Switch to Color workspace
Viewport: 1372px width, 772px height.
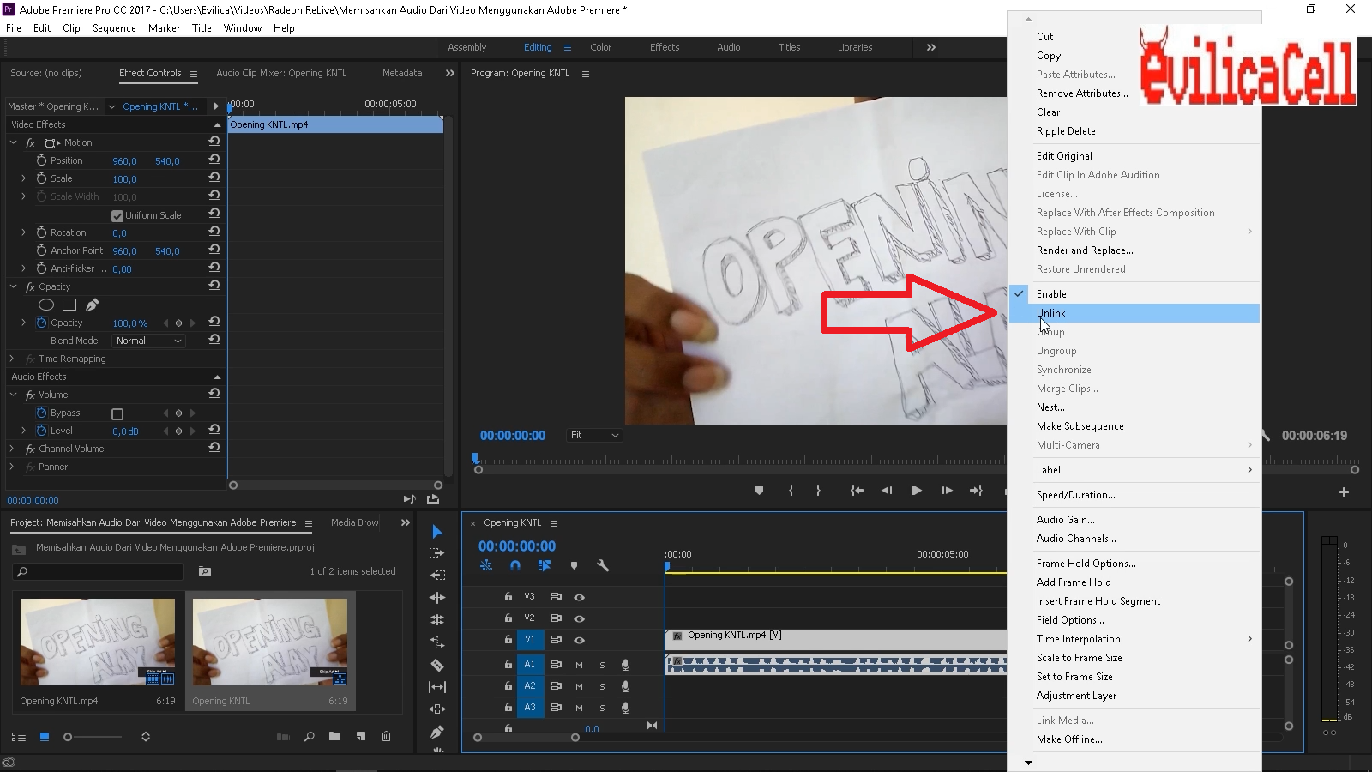[600, 47]
